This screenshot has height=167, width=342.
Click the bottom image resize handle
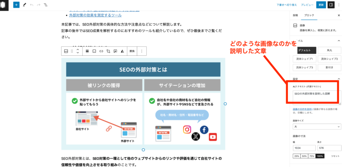[x=143, y=150]
